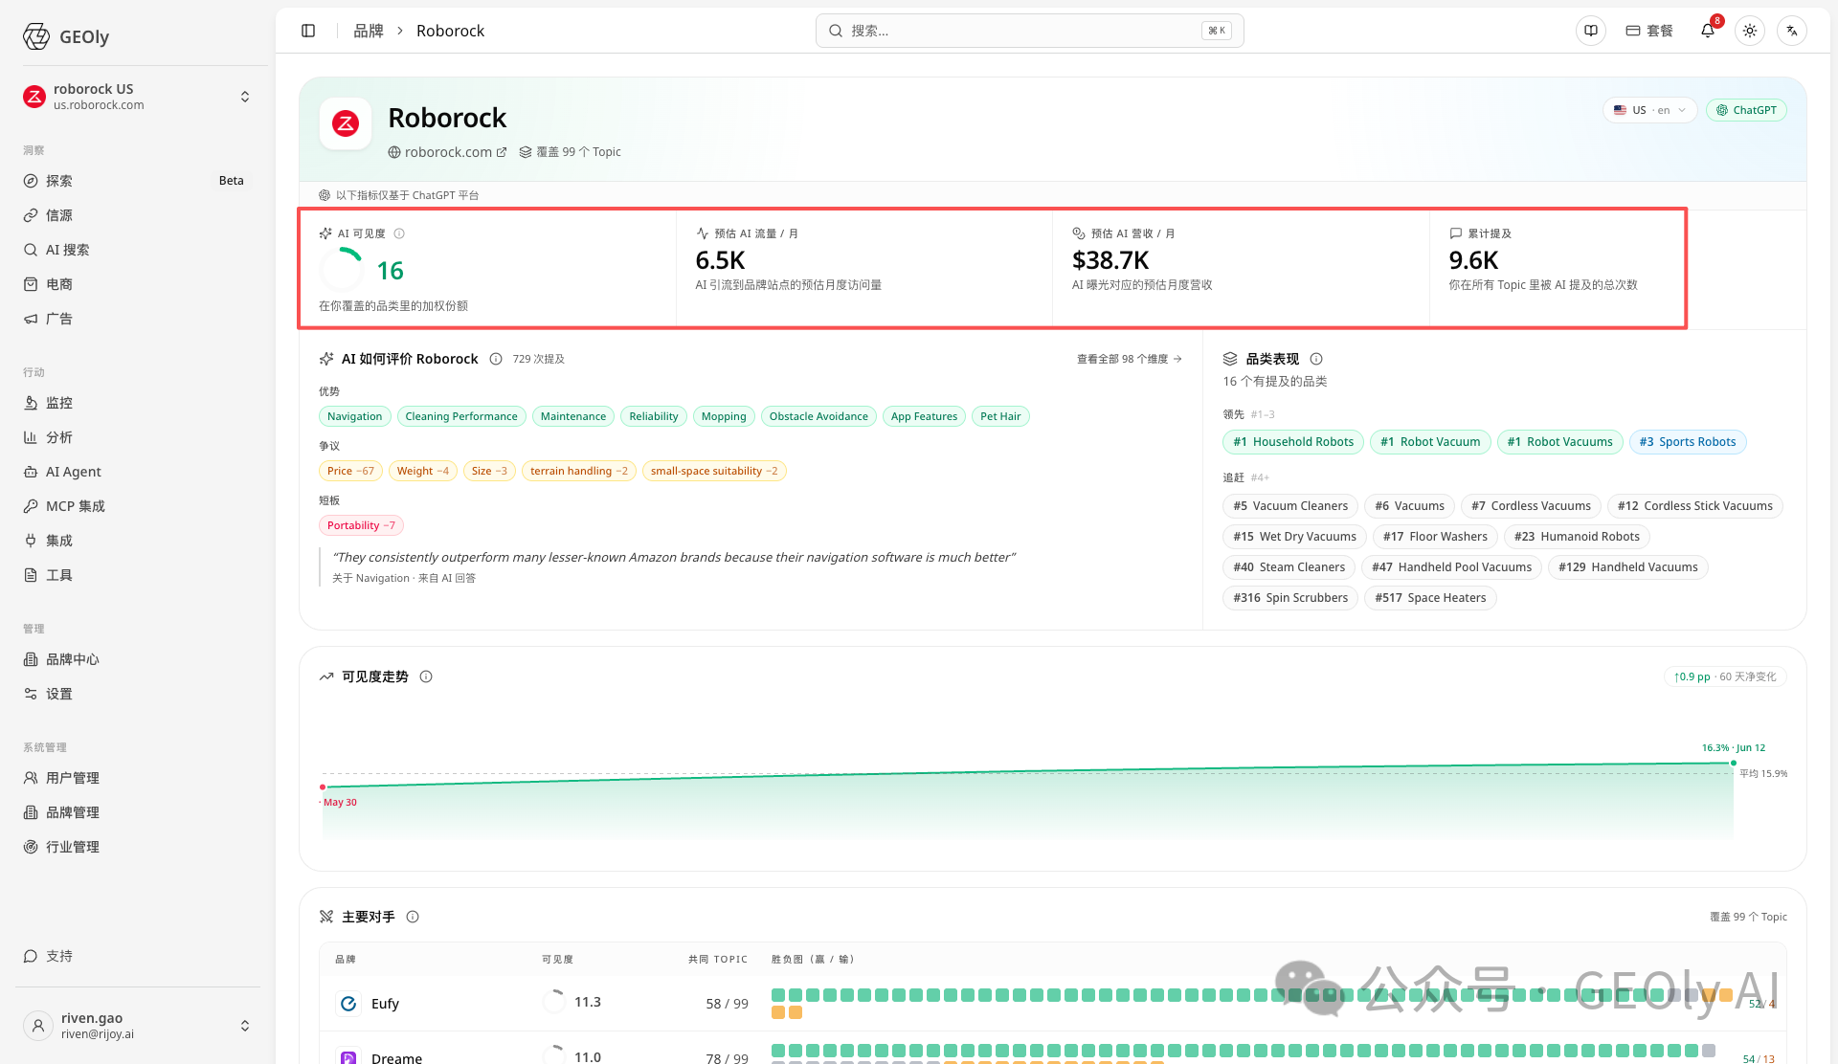Click the AI 可见度 16 progress ring
The image size is (1838, 1064).
pos(342,270)
